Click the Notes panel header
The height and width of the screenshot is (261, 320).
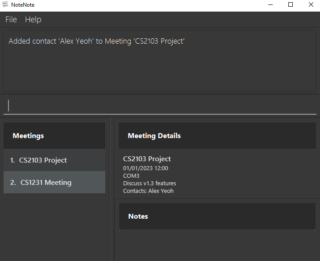coord(217,216)
